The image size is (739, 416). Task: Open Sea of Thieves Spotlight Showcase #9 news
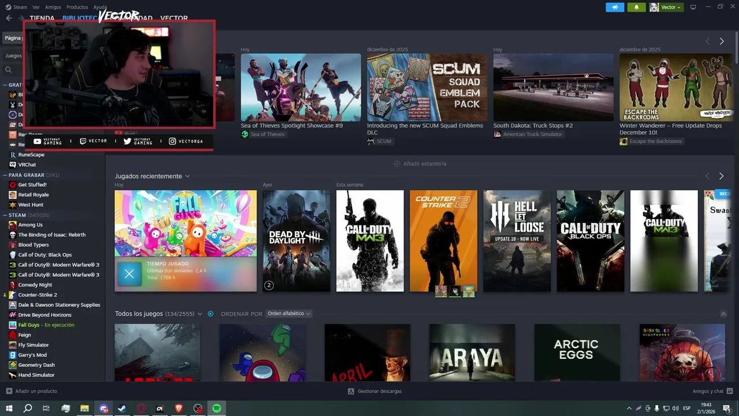point(292,125)
